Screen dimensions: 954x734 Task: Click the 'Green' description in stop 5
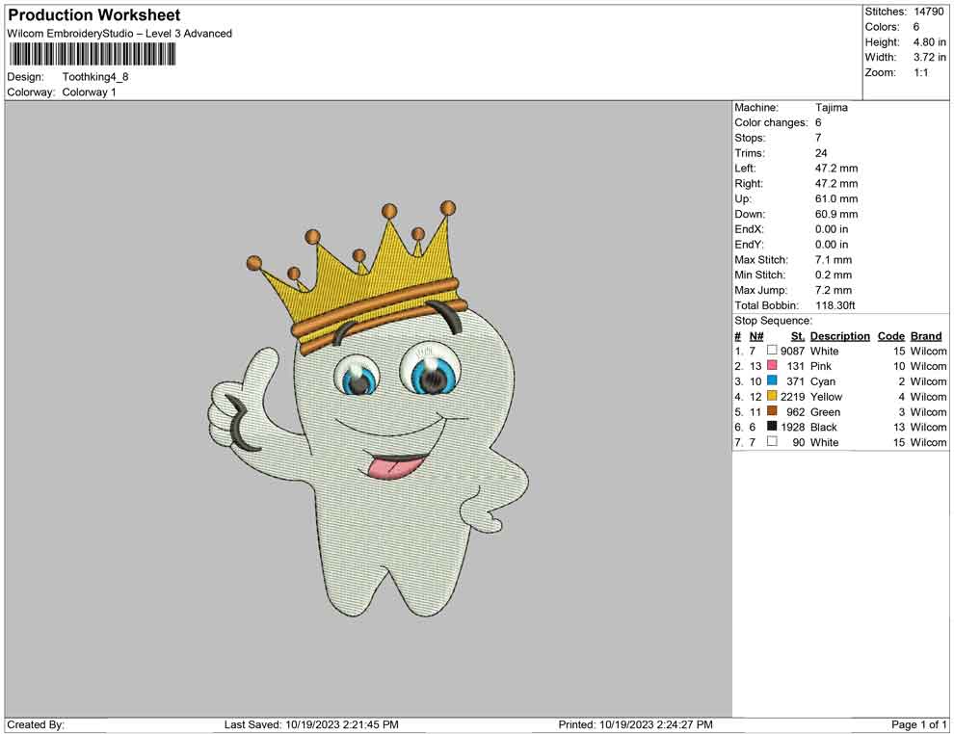(x=825, y=411)
